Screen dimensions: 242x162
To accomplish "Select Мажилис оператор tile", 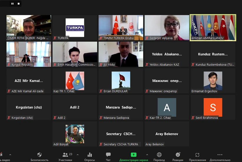I will click(167, 81).
